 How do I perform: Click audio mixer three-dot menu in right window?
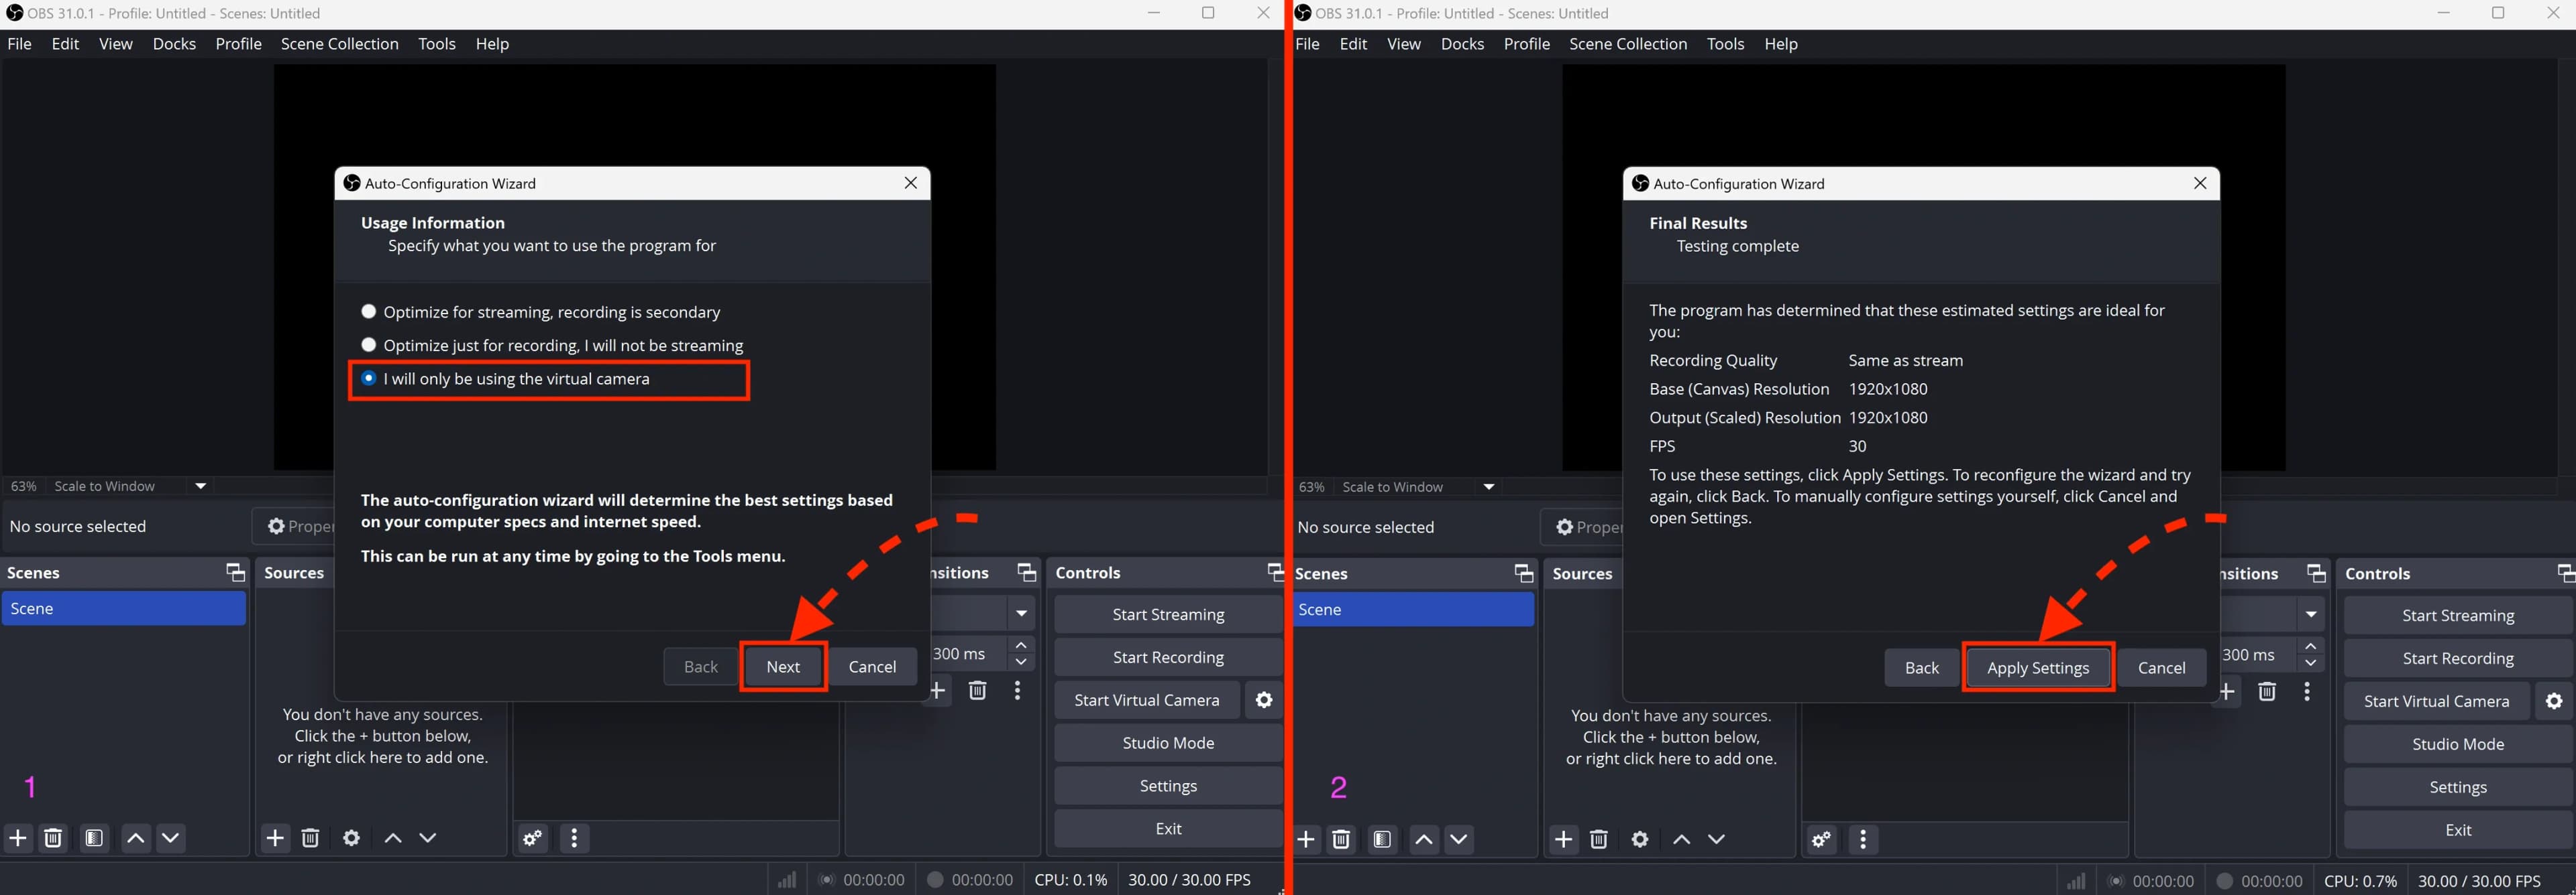(1863, 839)
